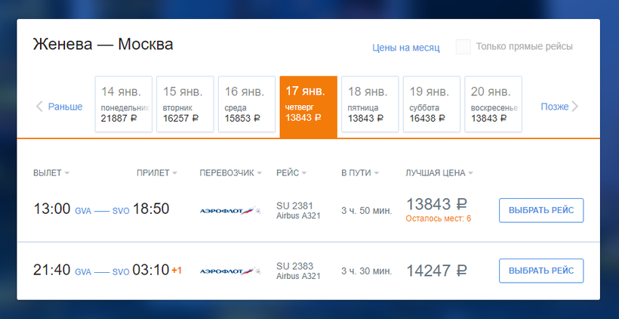Screen dimensions: 619x319
Task: Sort by Рейс column header
Action: click(x=291, y=173)
